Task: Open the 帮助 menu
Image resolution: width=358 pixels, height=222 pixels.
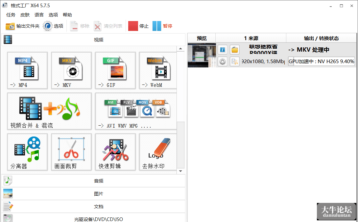Action: (67, 15)
